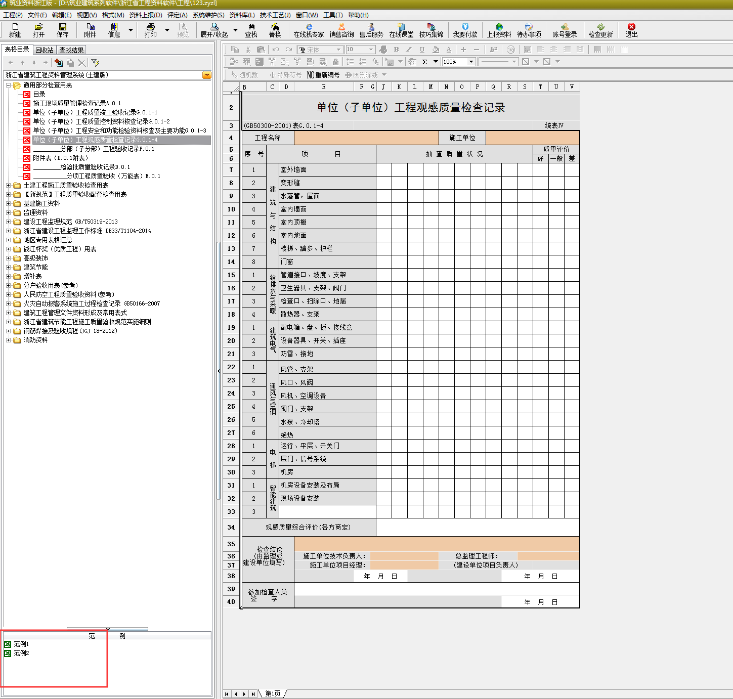The height and width of the screenshot is (699, 733).
Task: Expand the 消防资料 tree folder
Action: [9, 340]
